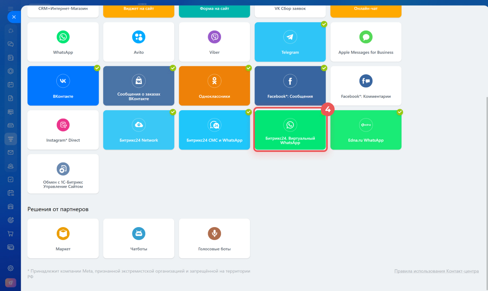Click the VK logo on ВКонтакте card
The width and height of the screenshot is (488, 291).
tap(63, 81)
